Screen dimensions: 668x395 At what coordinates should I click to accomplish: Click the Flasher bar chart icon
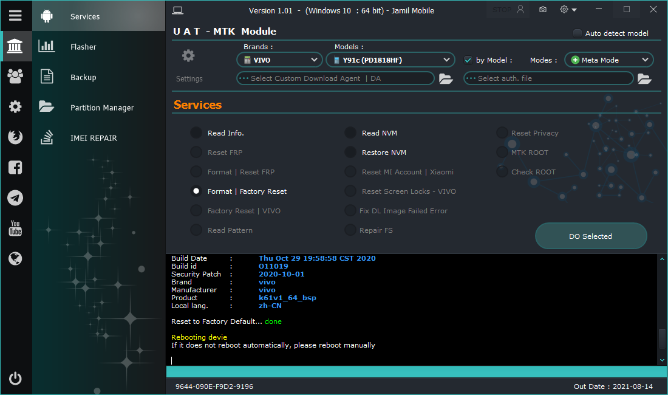[x=46, y=46]
